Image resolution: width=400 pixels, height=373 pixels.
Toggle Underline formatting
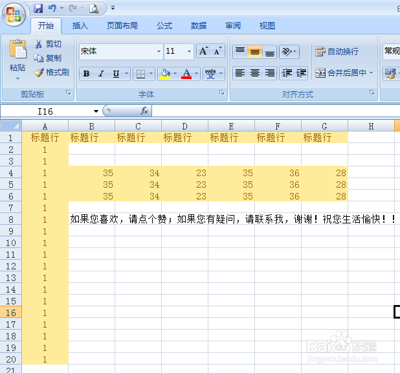pyautogui.click(x=116, y=74)
